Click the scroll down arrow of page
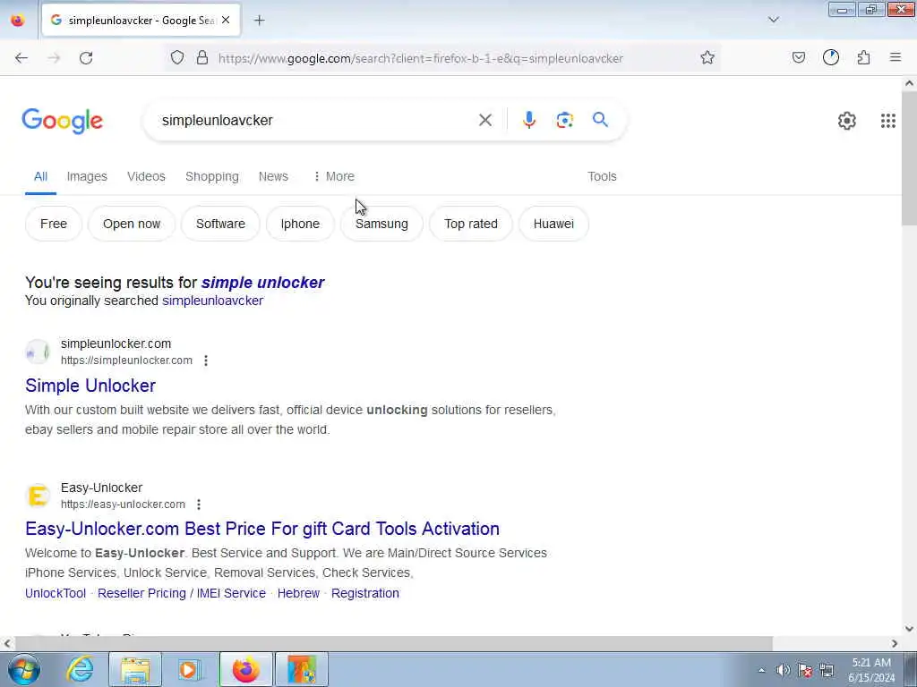 tap(910, 629)
